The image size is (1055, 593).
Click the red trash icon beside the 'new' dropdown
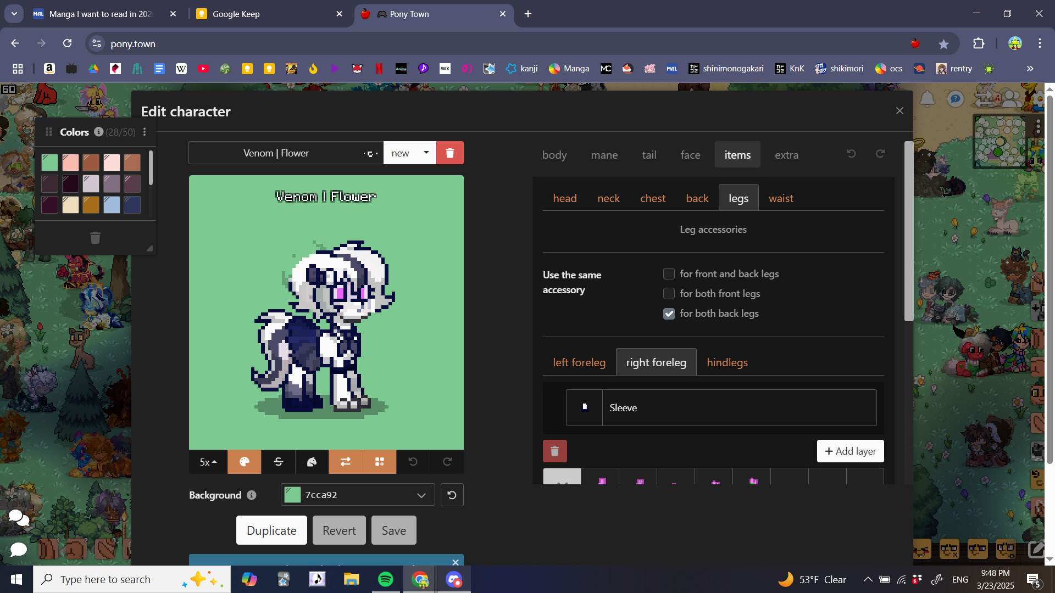(450, 153)
